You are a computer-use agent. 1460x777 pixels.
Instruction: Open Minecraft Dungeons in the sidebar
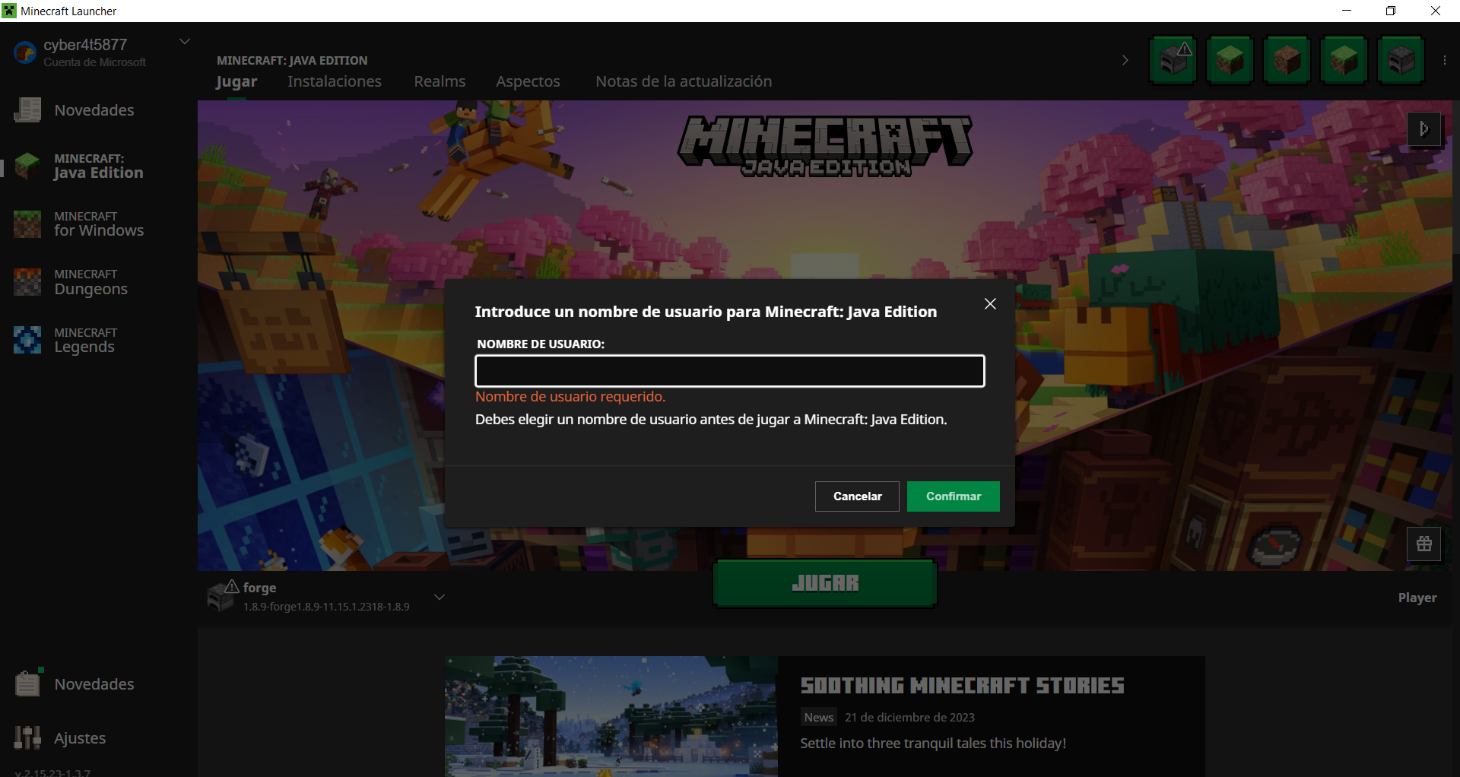(71, 282)
